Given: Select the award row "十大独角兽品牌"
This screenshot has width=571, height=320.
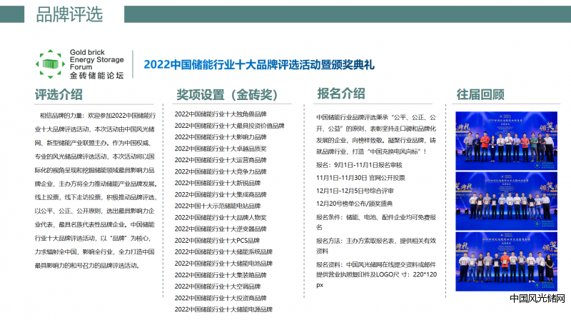Looking at the screenshot, I should point(221,114).
